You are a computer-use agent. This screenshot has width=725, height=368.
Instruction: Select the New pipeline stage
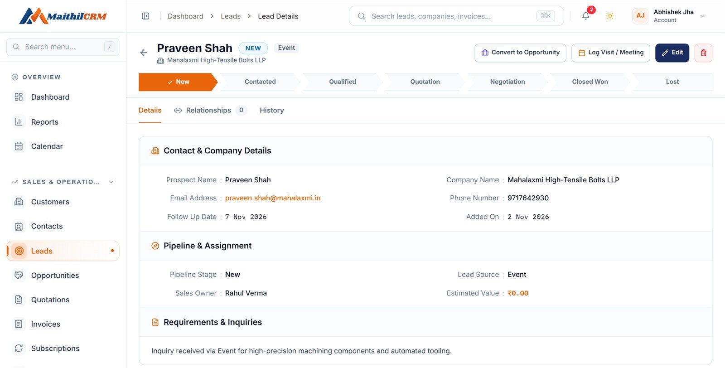178,82
